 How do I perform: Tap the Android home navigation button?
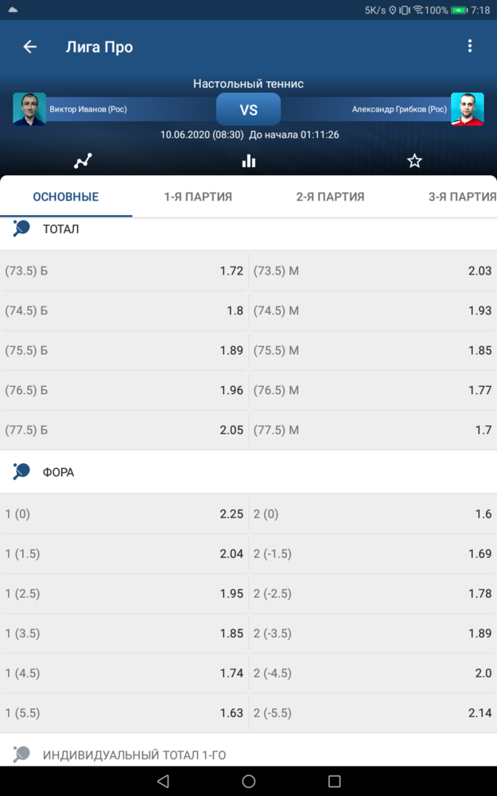pos(248,782)
